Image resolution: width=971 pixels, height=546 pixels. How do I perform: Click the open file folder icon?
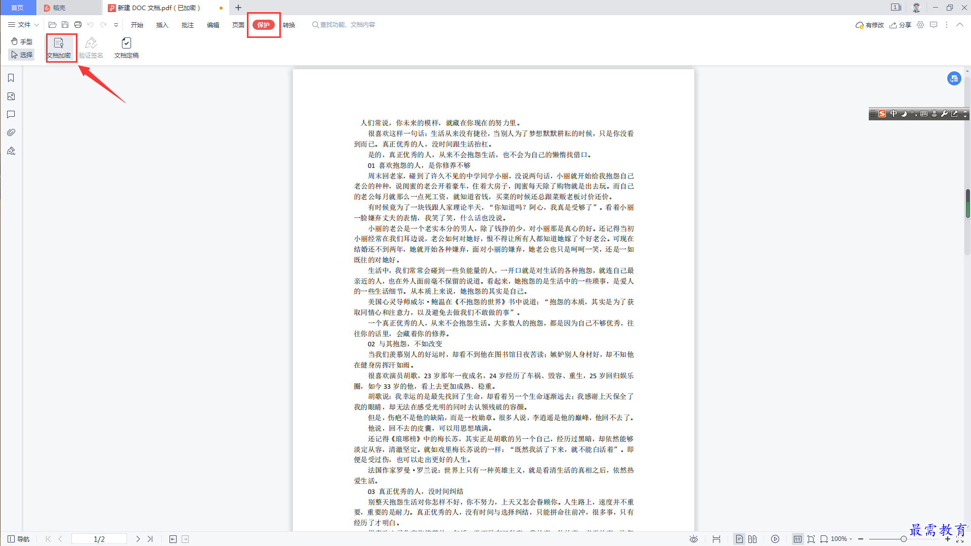point(52,25)
